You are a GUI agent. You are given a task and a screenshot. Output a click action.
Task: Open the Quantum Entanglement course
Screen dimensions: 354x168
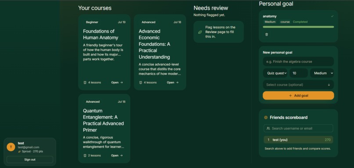(117, 155)
